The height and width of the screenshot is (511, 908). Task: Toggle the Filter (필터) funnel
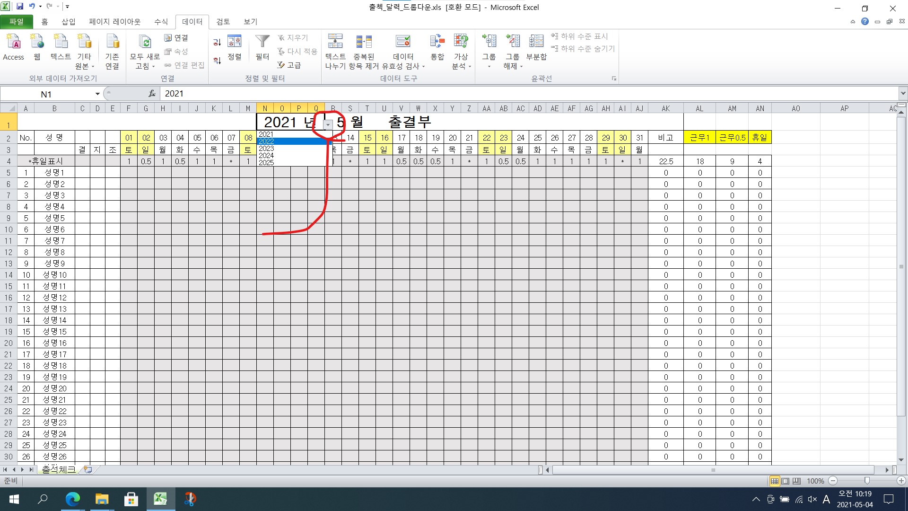(x=262, y=47)
